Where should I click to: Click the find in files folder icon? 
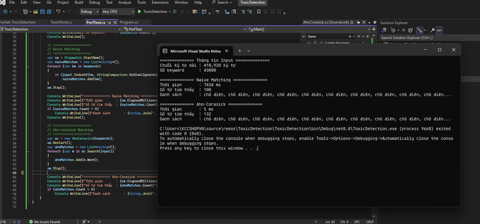[195, 12]
